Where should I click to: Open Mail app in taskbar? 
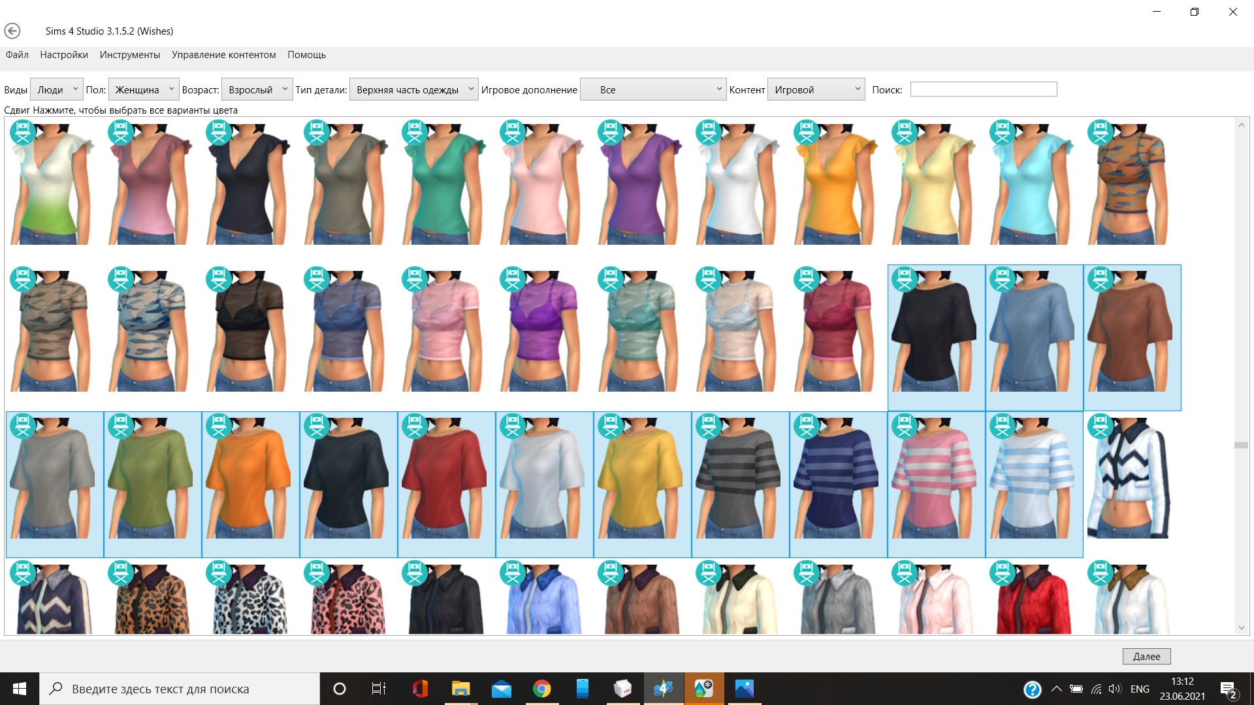coord(501,689)
